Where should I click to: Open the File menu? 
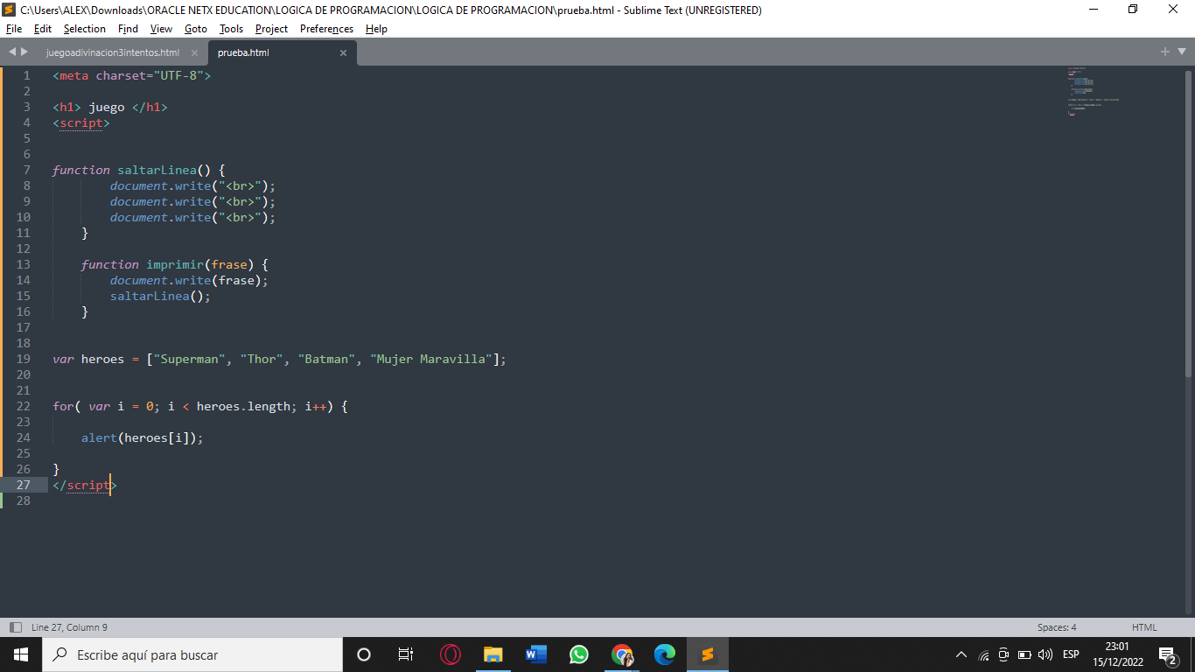(13, 29)
